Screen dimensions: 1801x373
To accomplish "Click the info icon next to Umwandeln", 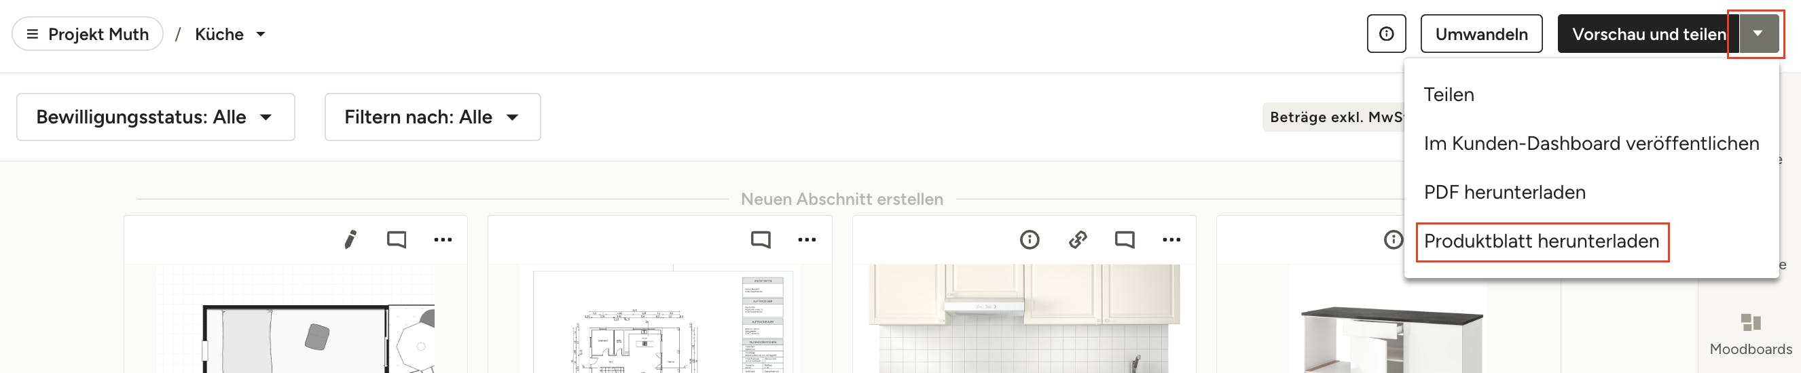I will (1385, 33).
